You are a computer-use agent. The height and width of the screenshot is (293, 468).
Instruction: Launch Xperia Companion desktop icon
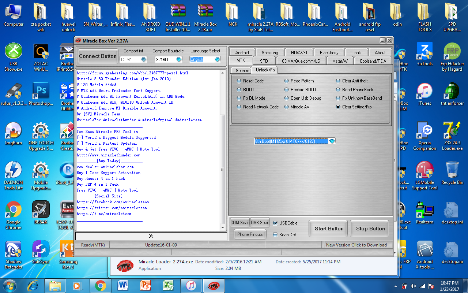coord(425,136)
